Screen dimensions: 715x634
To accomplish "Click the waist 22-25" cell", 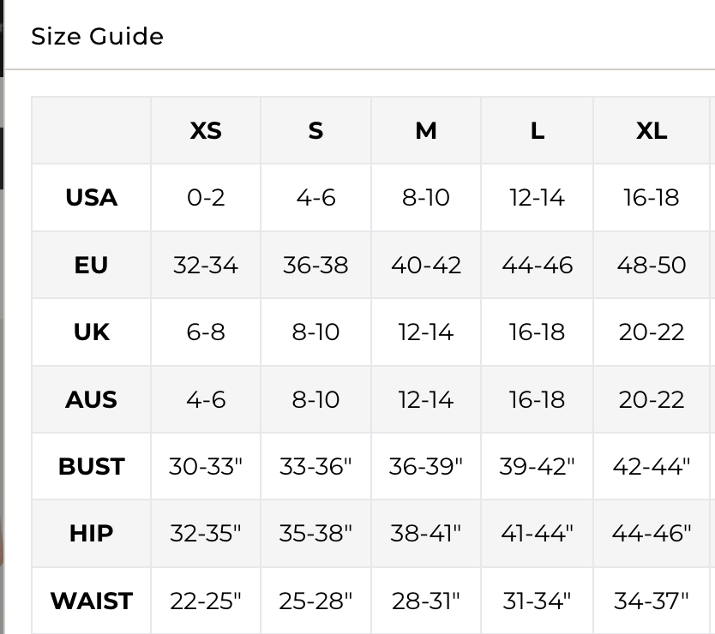I will pos(206,601).
